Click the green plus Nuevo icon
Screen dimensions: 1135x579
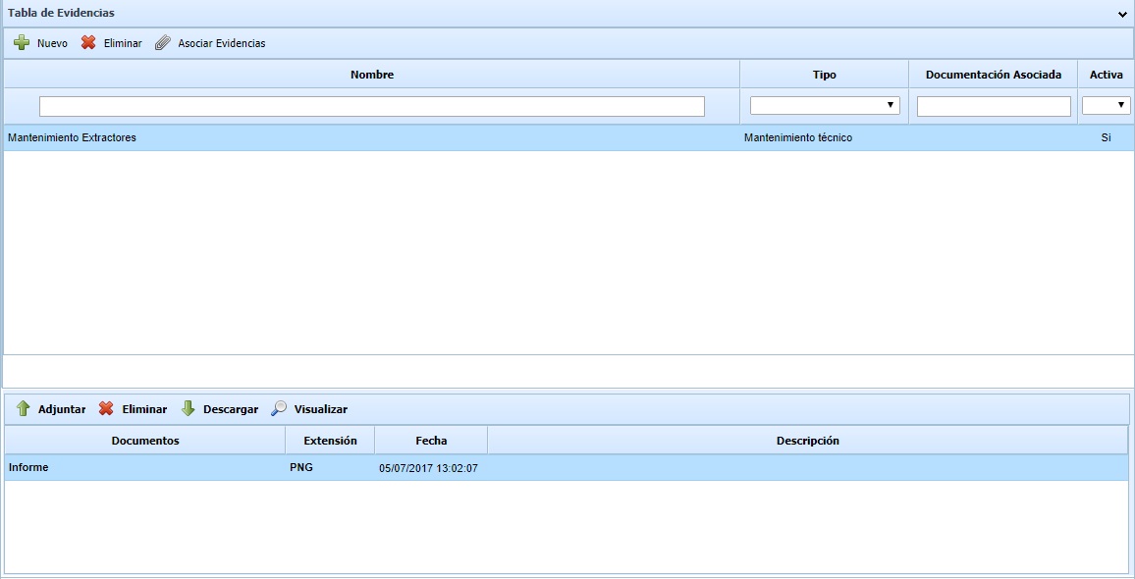pyautogui.click(x=22, y=43)
